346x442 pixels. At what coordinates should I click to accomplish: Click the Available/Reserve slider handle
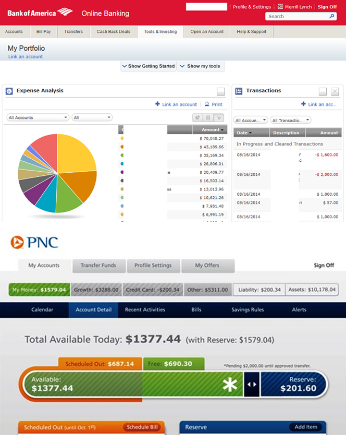tap(252, 385)
